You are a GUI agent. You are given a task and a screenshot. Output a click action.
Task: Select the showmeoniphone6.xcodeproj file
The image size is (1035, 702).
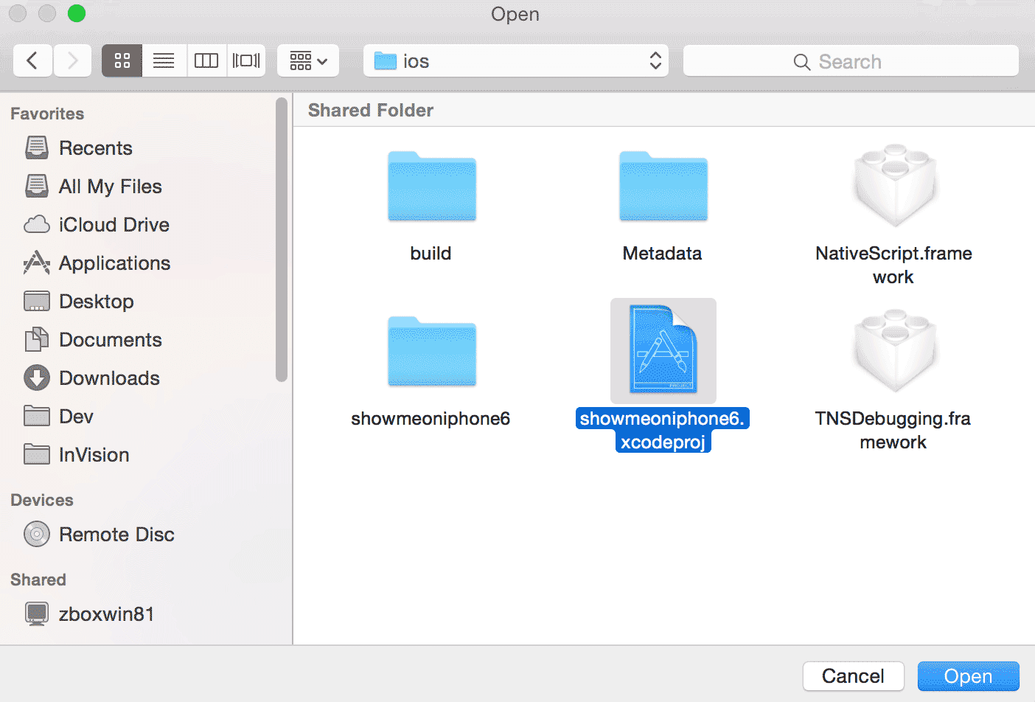point(662,351)
